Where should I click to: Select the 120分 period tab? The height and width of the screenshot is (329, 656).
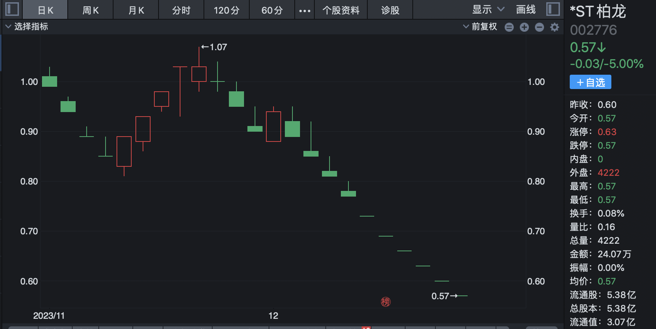click(x=227, y=10)
